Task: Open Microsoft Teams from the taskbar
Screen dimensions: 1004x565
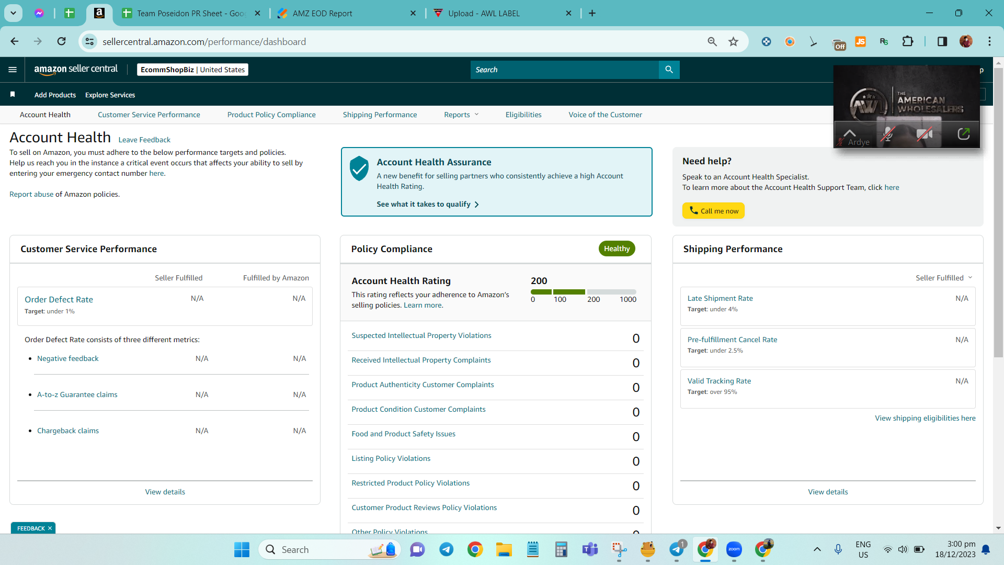Action: point(590,549)
